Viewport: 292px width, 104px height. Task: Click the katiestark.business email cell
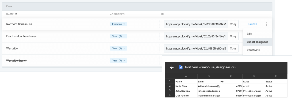208,86
